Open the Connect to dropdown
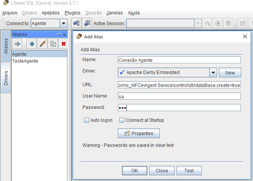This screenshot has height=181, width=253. coord(64,24)
